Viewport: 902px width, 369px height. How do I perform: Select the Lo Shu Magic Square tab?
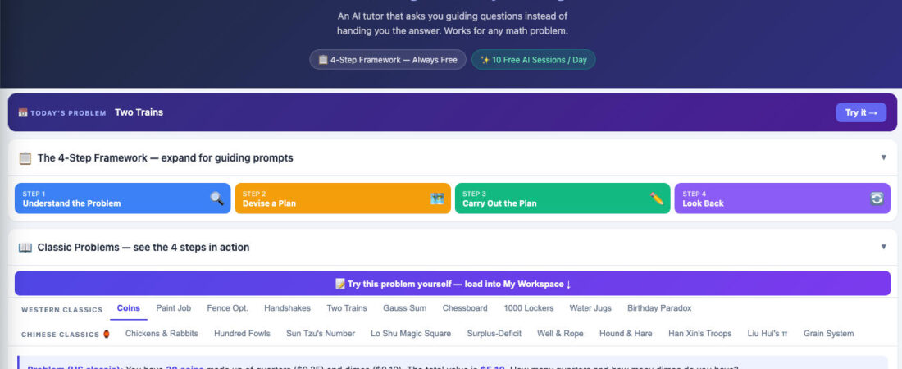point(411,333)
